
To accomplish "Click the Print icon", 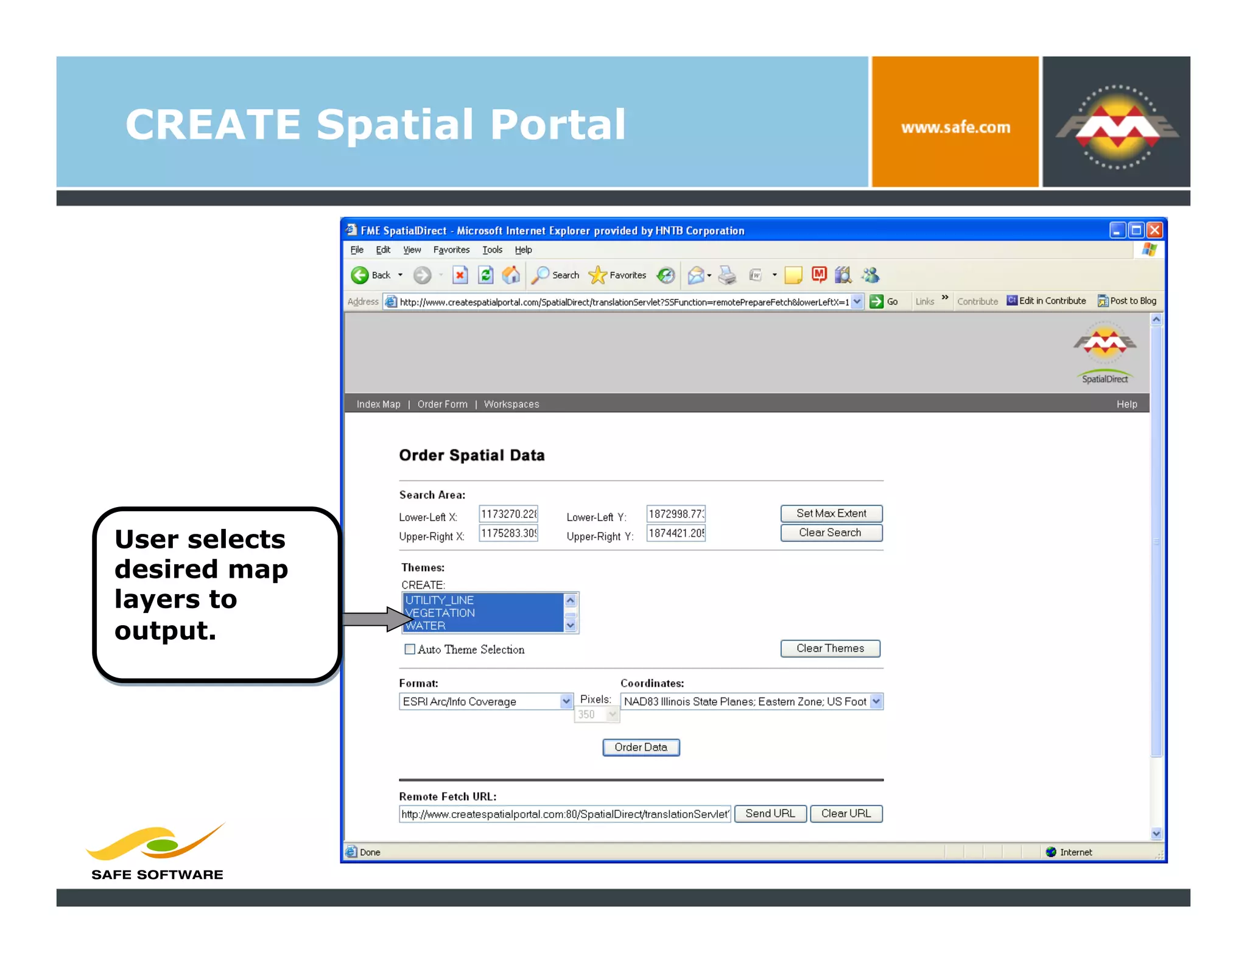I will pyautogui.click(x=726, y=275).
